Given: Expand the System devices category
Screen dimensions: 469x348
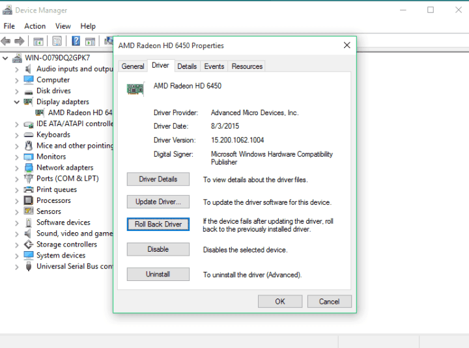Looking at the screenshot, I should click(17, 256).
